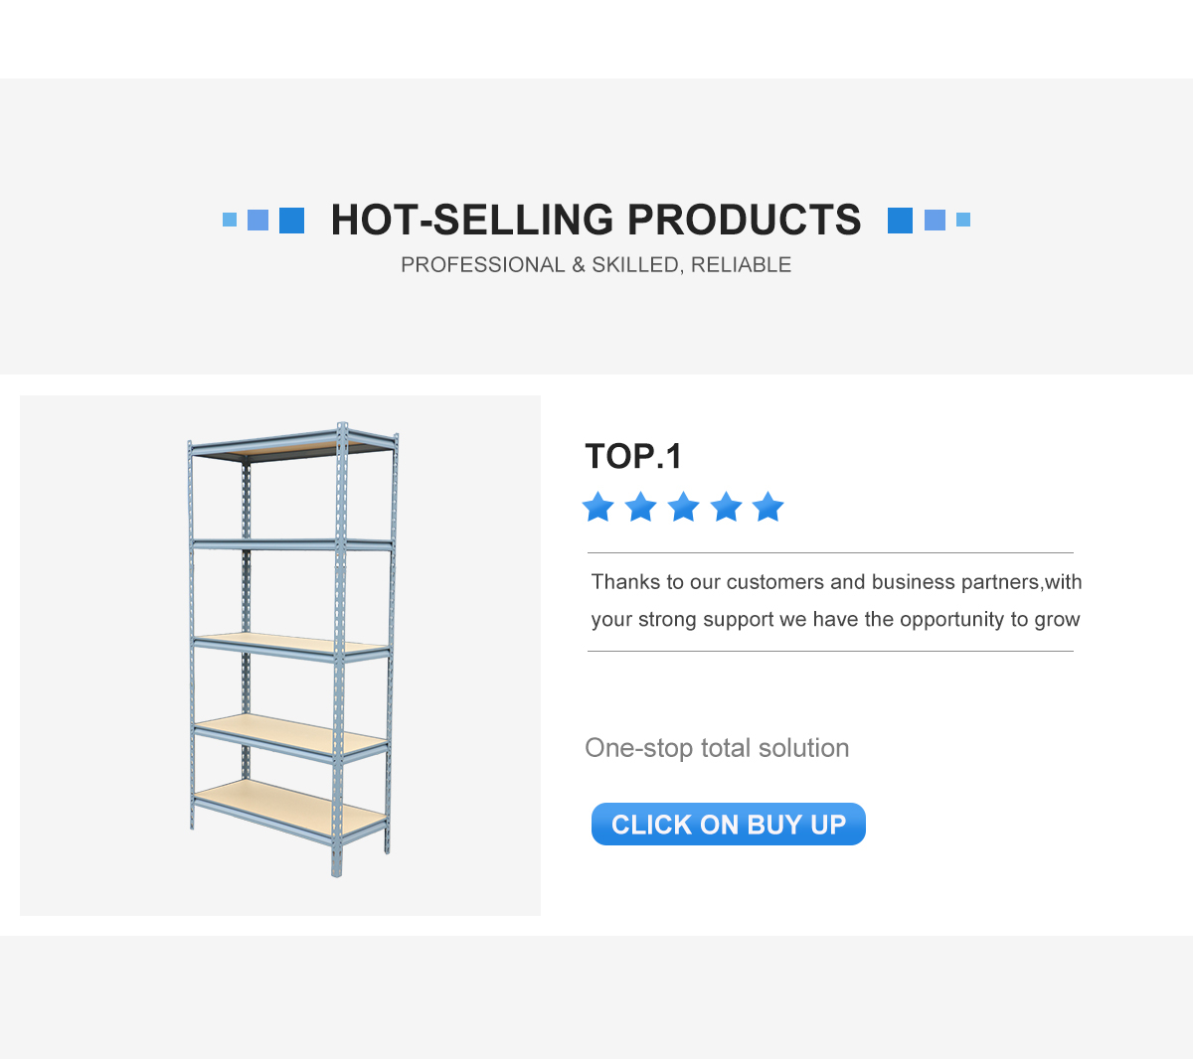Click the top shelf of the rack image

coord(293,445)
